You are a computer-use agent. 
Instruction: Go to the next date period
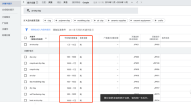pos(141,2)
